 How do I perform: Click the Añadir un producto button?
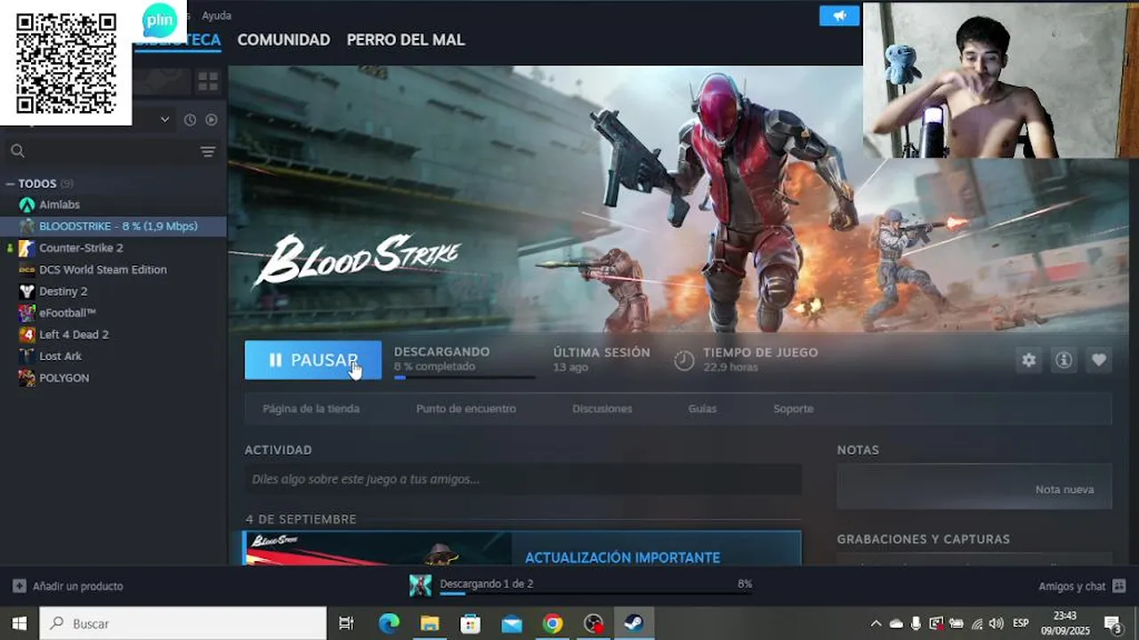69,587
